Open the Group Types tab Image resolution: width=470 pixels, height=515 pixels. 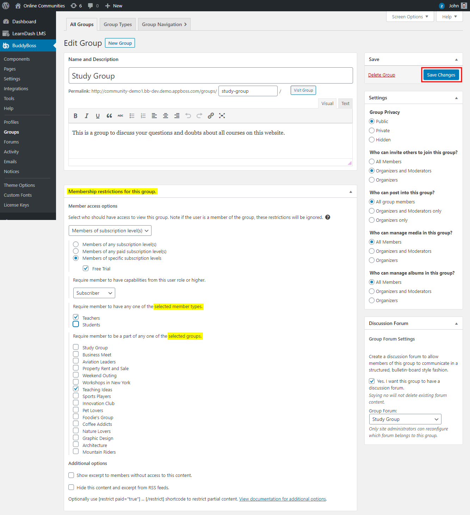pos(117,24)
